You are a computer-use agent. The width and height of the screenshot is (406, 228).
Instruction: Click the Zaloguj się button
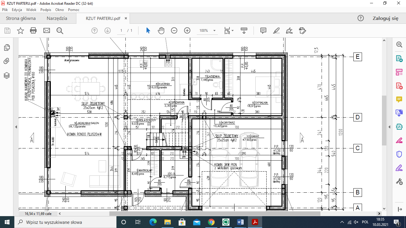point(385,18)
